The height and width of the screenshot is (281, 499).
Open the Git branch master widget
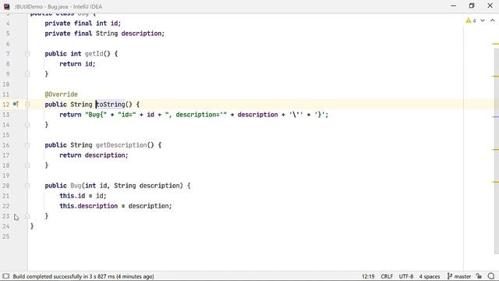[x=459, y=276]
